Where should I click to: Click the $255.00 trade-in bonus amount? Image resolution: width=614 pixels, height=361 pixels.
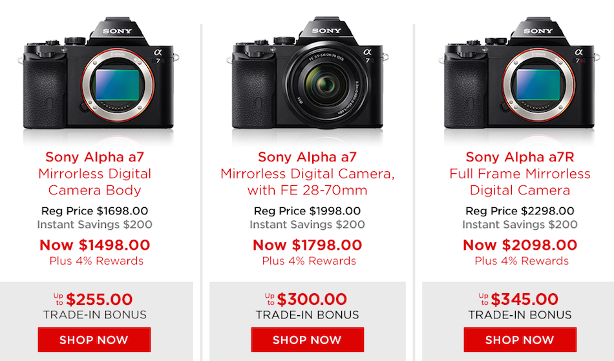click(99, 300)
